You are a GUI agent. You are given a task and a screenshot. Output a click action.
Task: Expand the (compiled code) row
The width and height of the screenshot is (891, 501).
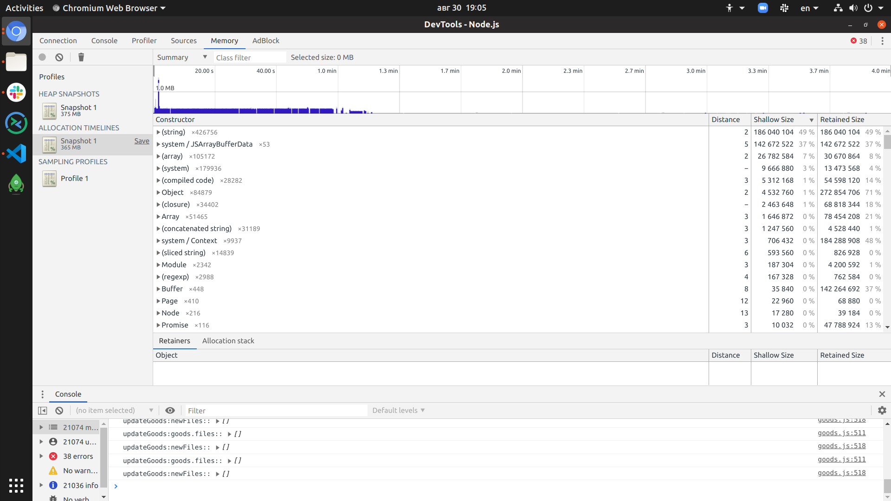pyautogui.click(x=158, y=180)
